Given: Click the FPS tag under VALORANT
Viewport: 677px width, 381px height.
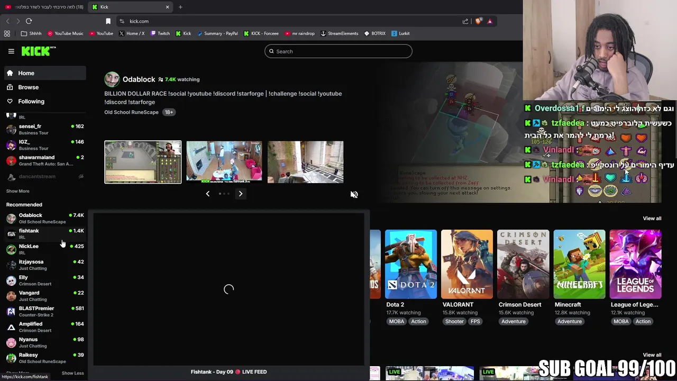Looking at the screenshot, I should (x=475, y=321).
